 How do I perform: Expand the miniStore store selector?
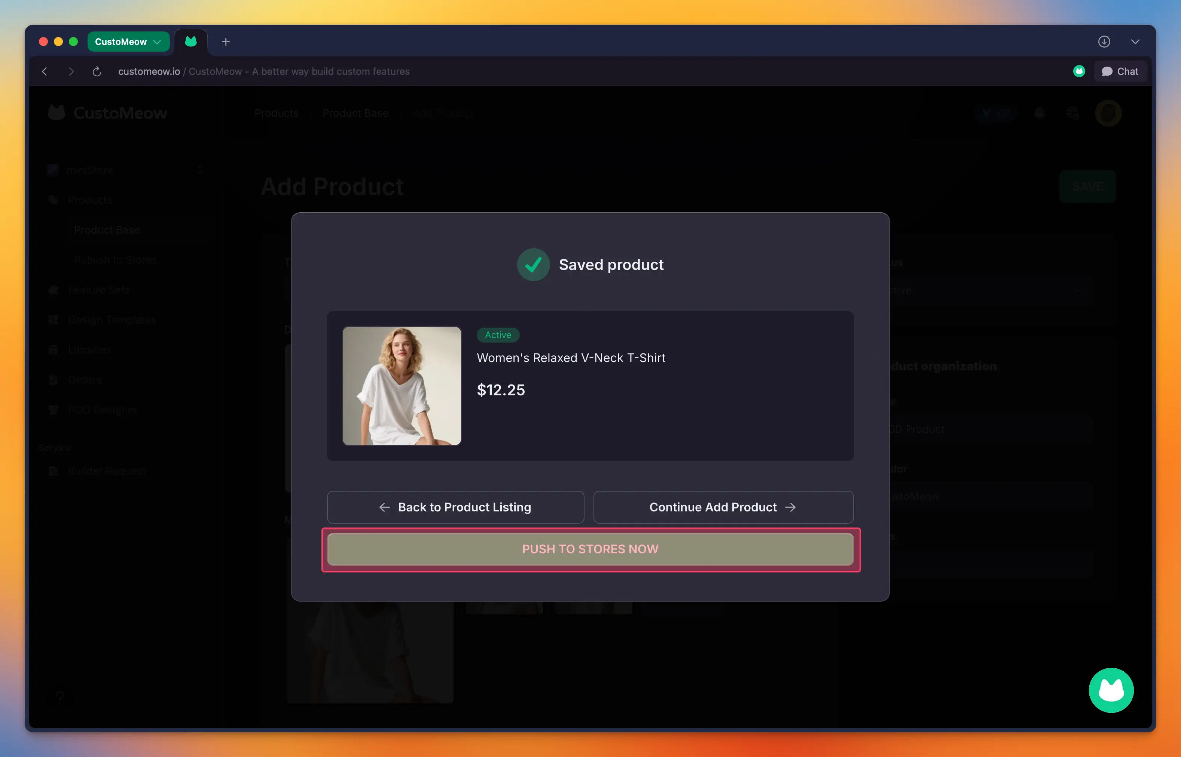point(125,170)
